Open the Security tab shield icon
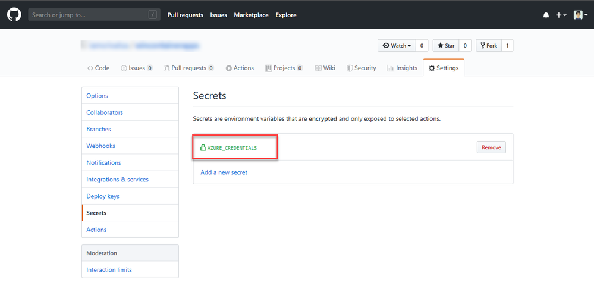Screen dimensions: 594x289 coord(349,68)
